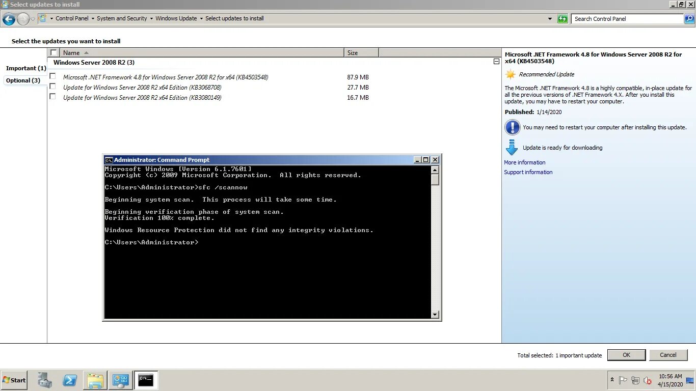
Task: Unmute audio via the tray speaker icon
Action: pos(647,380)
